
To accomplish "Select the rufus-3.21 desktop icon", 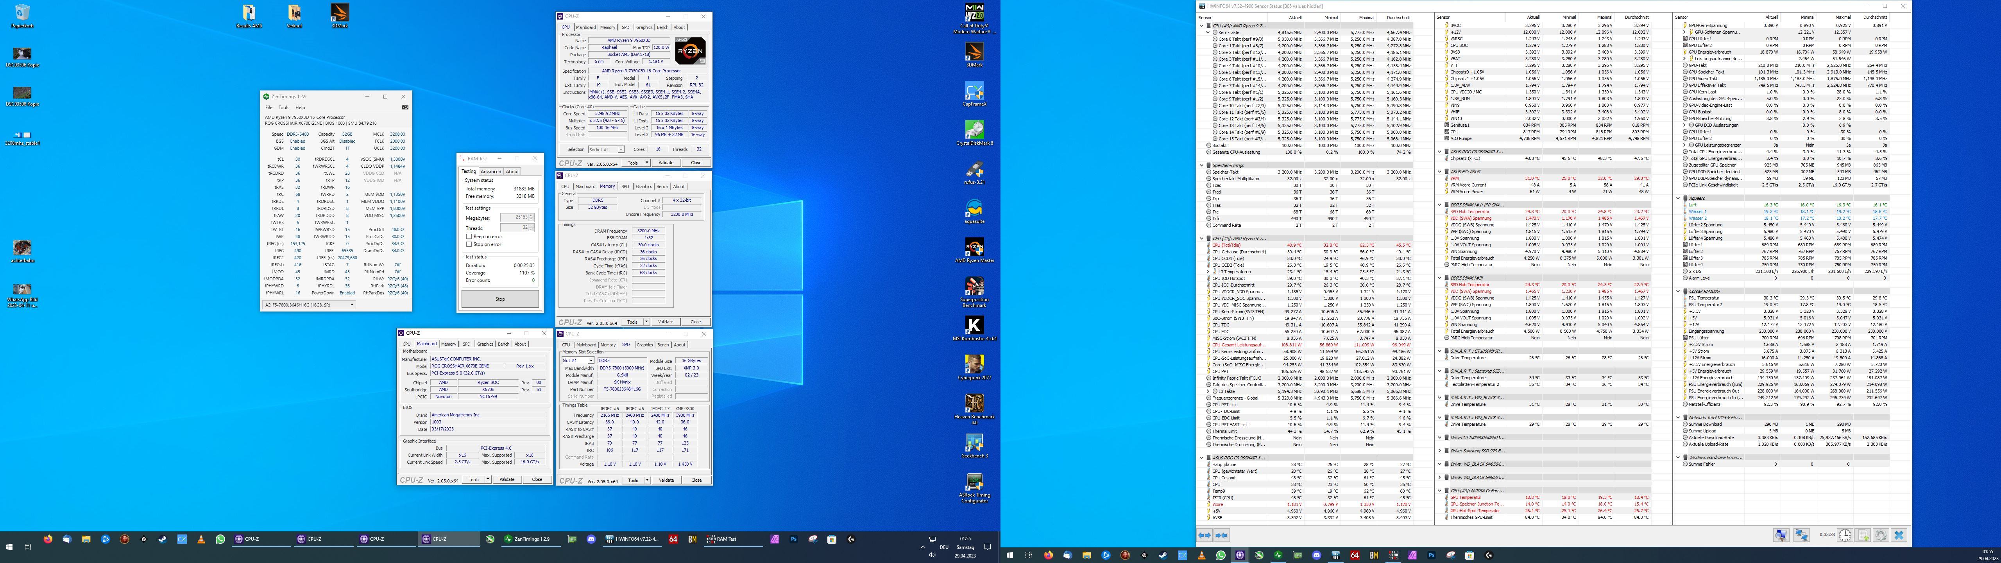I will pyautogui.click(x=974, y=172).
